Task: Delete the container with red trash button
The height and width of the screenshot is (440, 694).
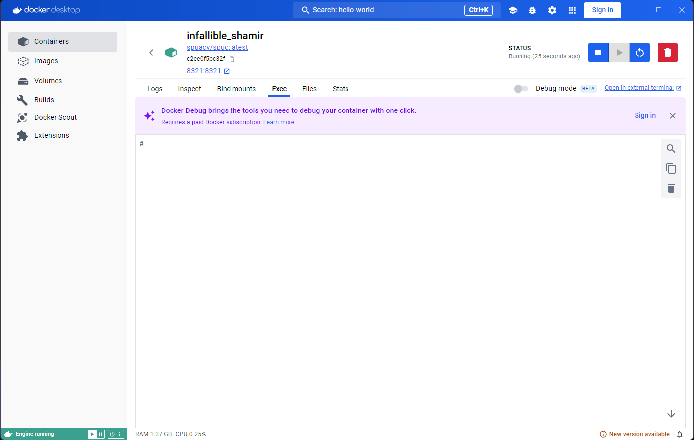Action: pos(668,53)
